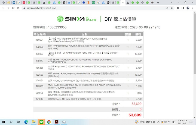The image size is (196, 125).
Task: Select TEAM T-FORCE VULCAN DDR4-3600 item
Action: pyautogui.click(x=80, y=61)
